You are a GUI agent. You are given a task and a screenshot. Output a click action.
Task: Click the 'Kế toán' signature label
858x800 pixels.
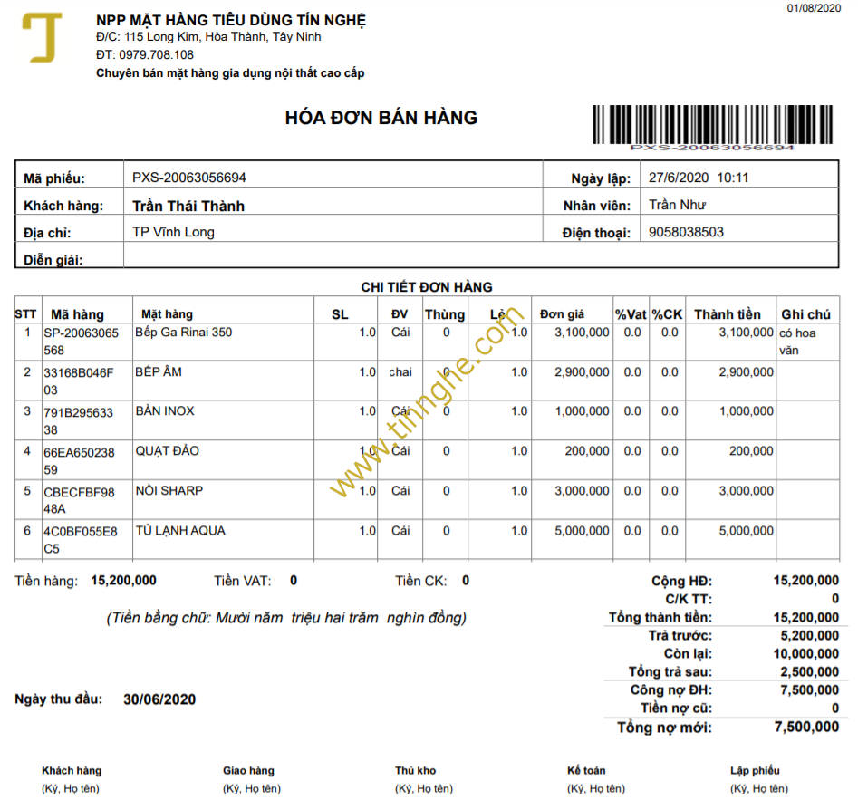tap(586, 770)
